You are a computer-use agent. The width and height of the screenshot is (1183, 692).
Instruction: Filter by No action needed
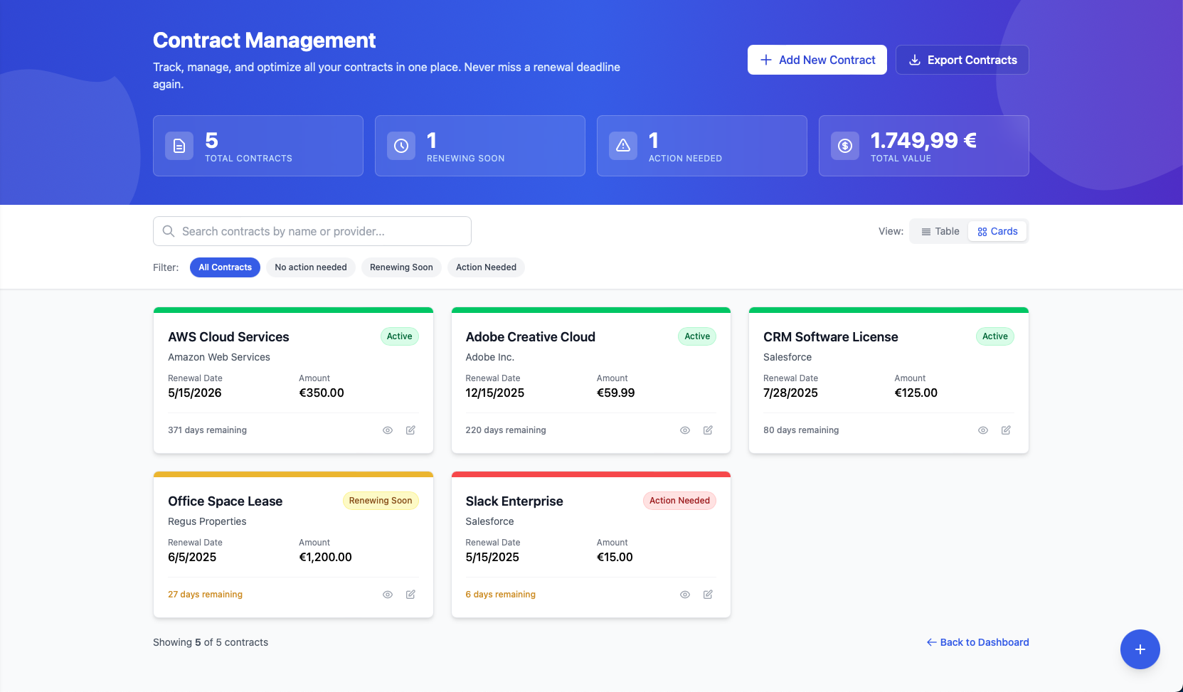(311, 267)
